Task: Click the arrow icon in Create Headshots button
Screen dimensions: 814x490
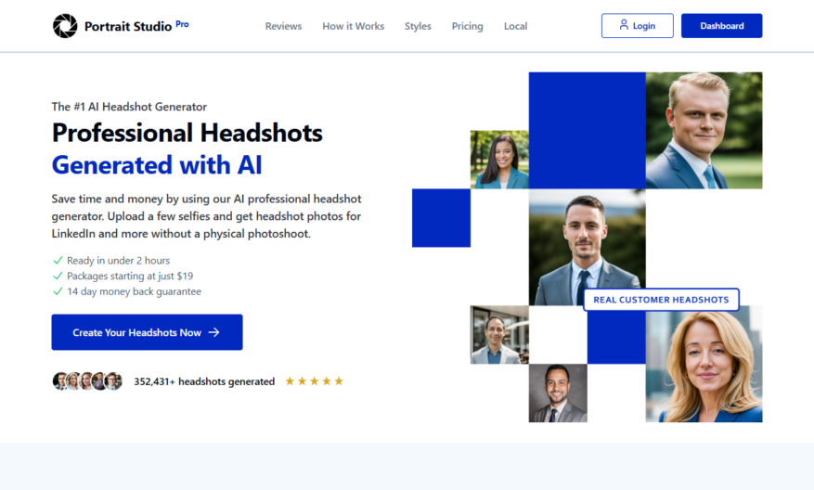Action: pos(213,332)
